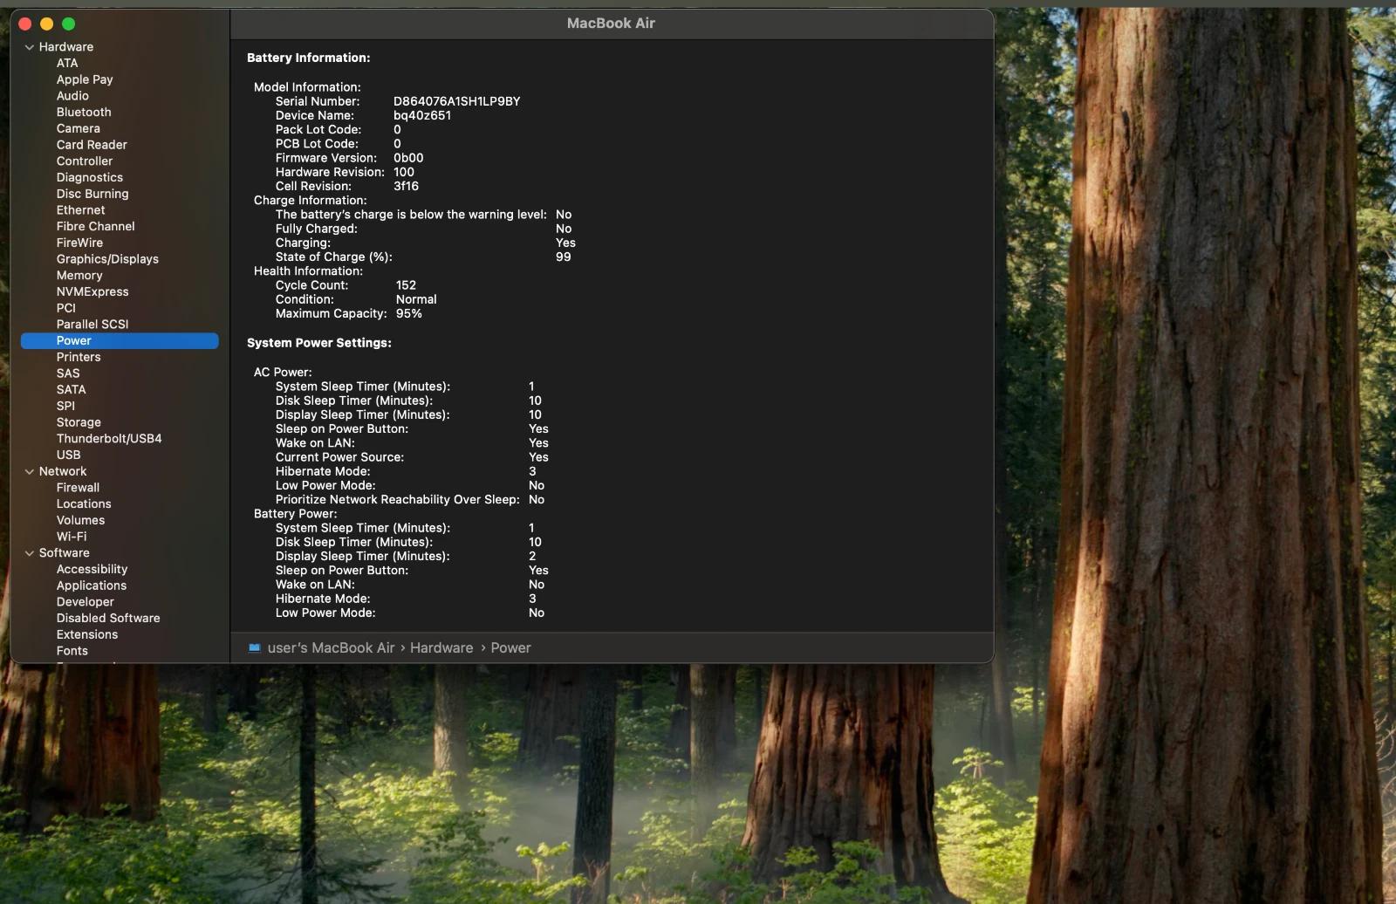Collapse the Network section chevron
1396x904 pixels.
[30, 471]
